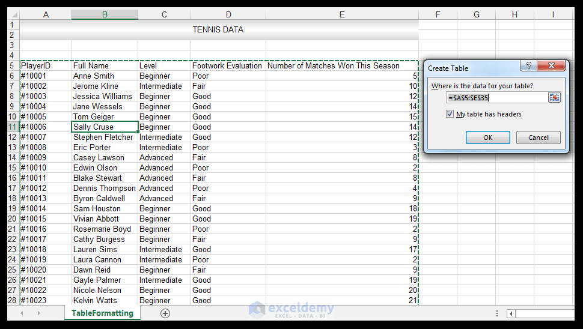The width and height of the screenshot is (583, 329).
Task: Select cell containing Sally Cruse
Action: [105, 127]
